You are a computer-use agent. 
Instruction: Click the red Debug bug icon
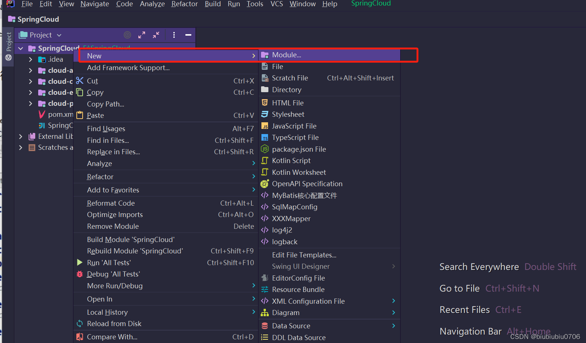(80, 274)
